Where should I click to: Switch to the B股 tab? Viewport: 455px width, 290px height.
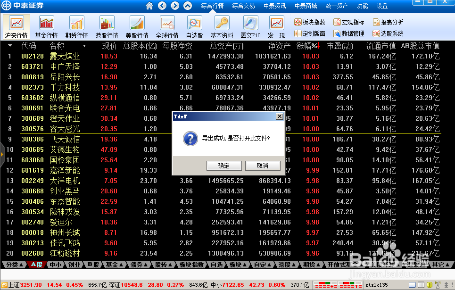[93, 265]
